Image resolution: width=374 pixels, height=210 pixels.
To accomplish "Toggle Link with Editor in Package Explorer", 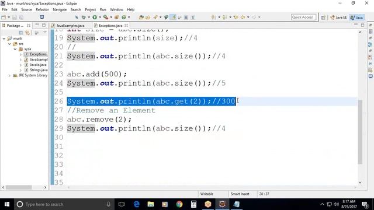I will [27, 33].
